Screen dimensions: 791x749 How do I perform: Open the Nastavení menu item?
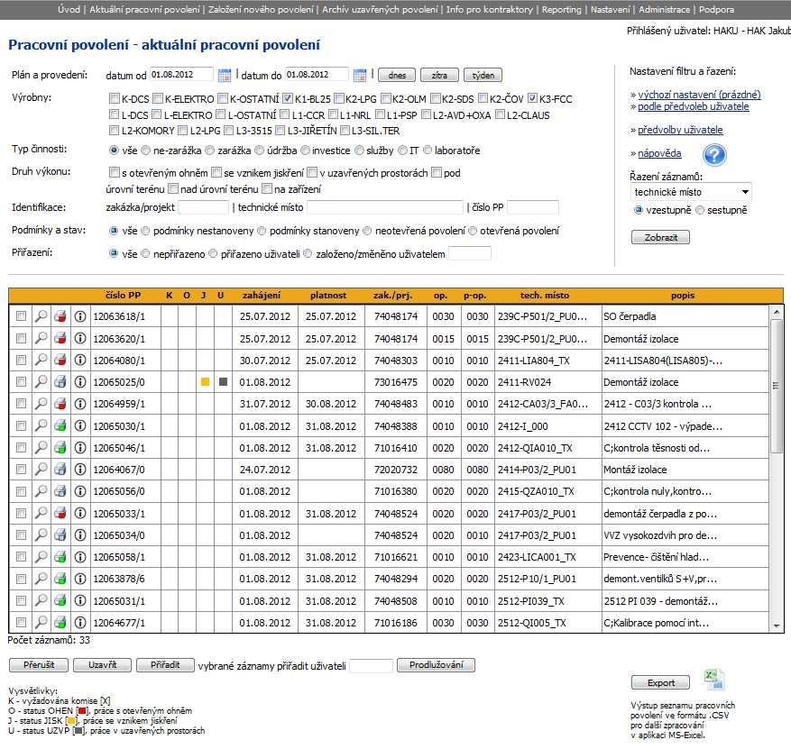(611, 10)
